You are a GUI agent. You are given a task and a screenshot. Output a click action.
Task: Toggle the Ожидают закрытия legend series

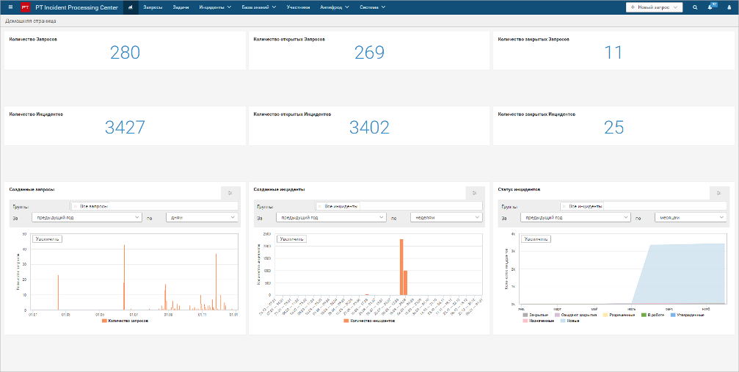tap(576, 315)
